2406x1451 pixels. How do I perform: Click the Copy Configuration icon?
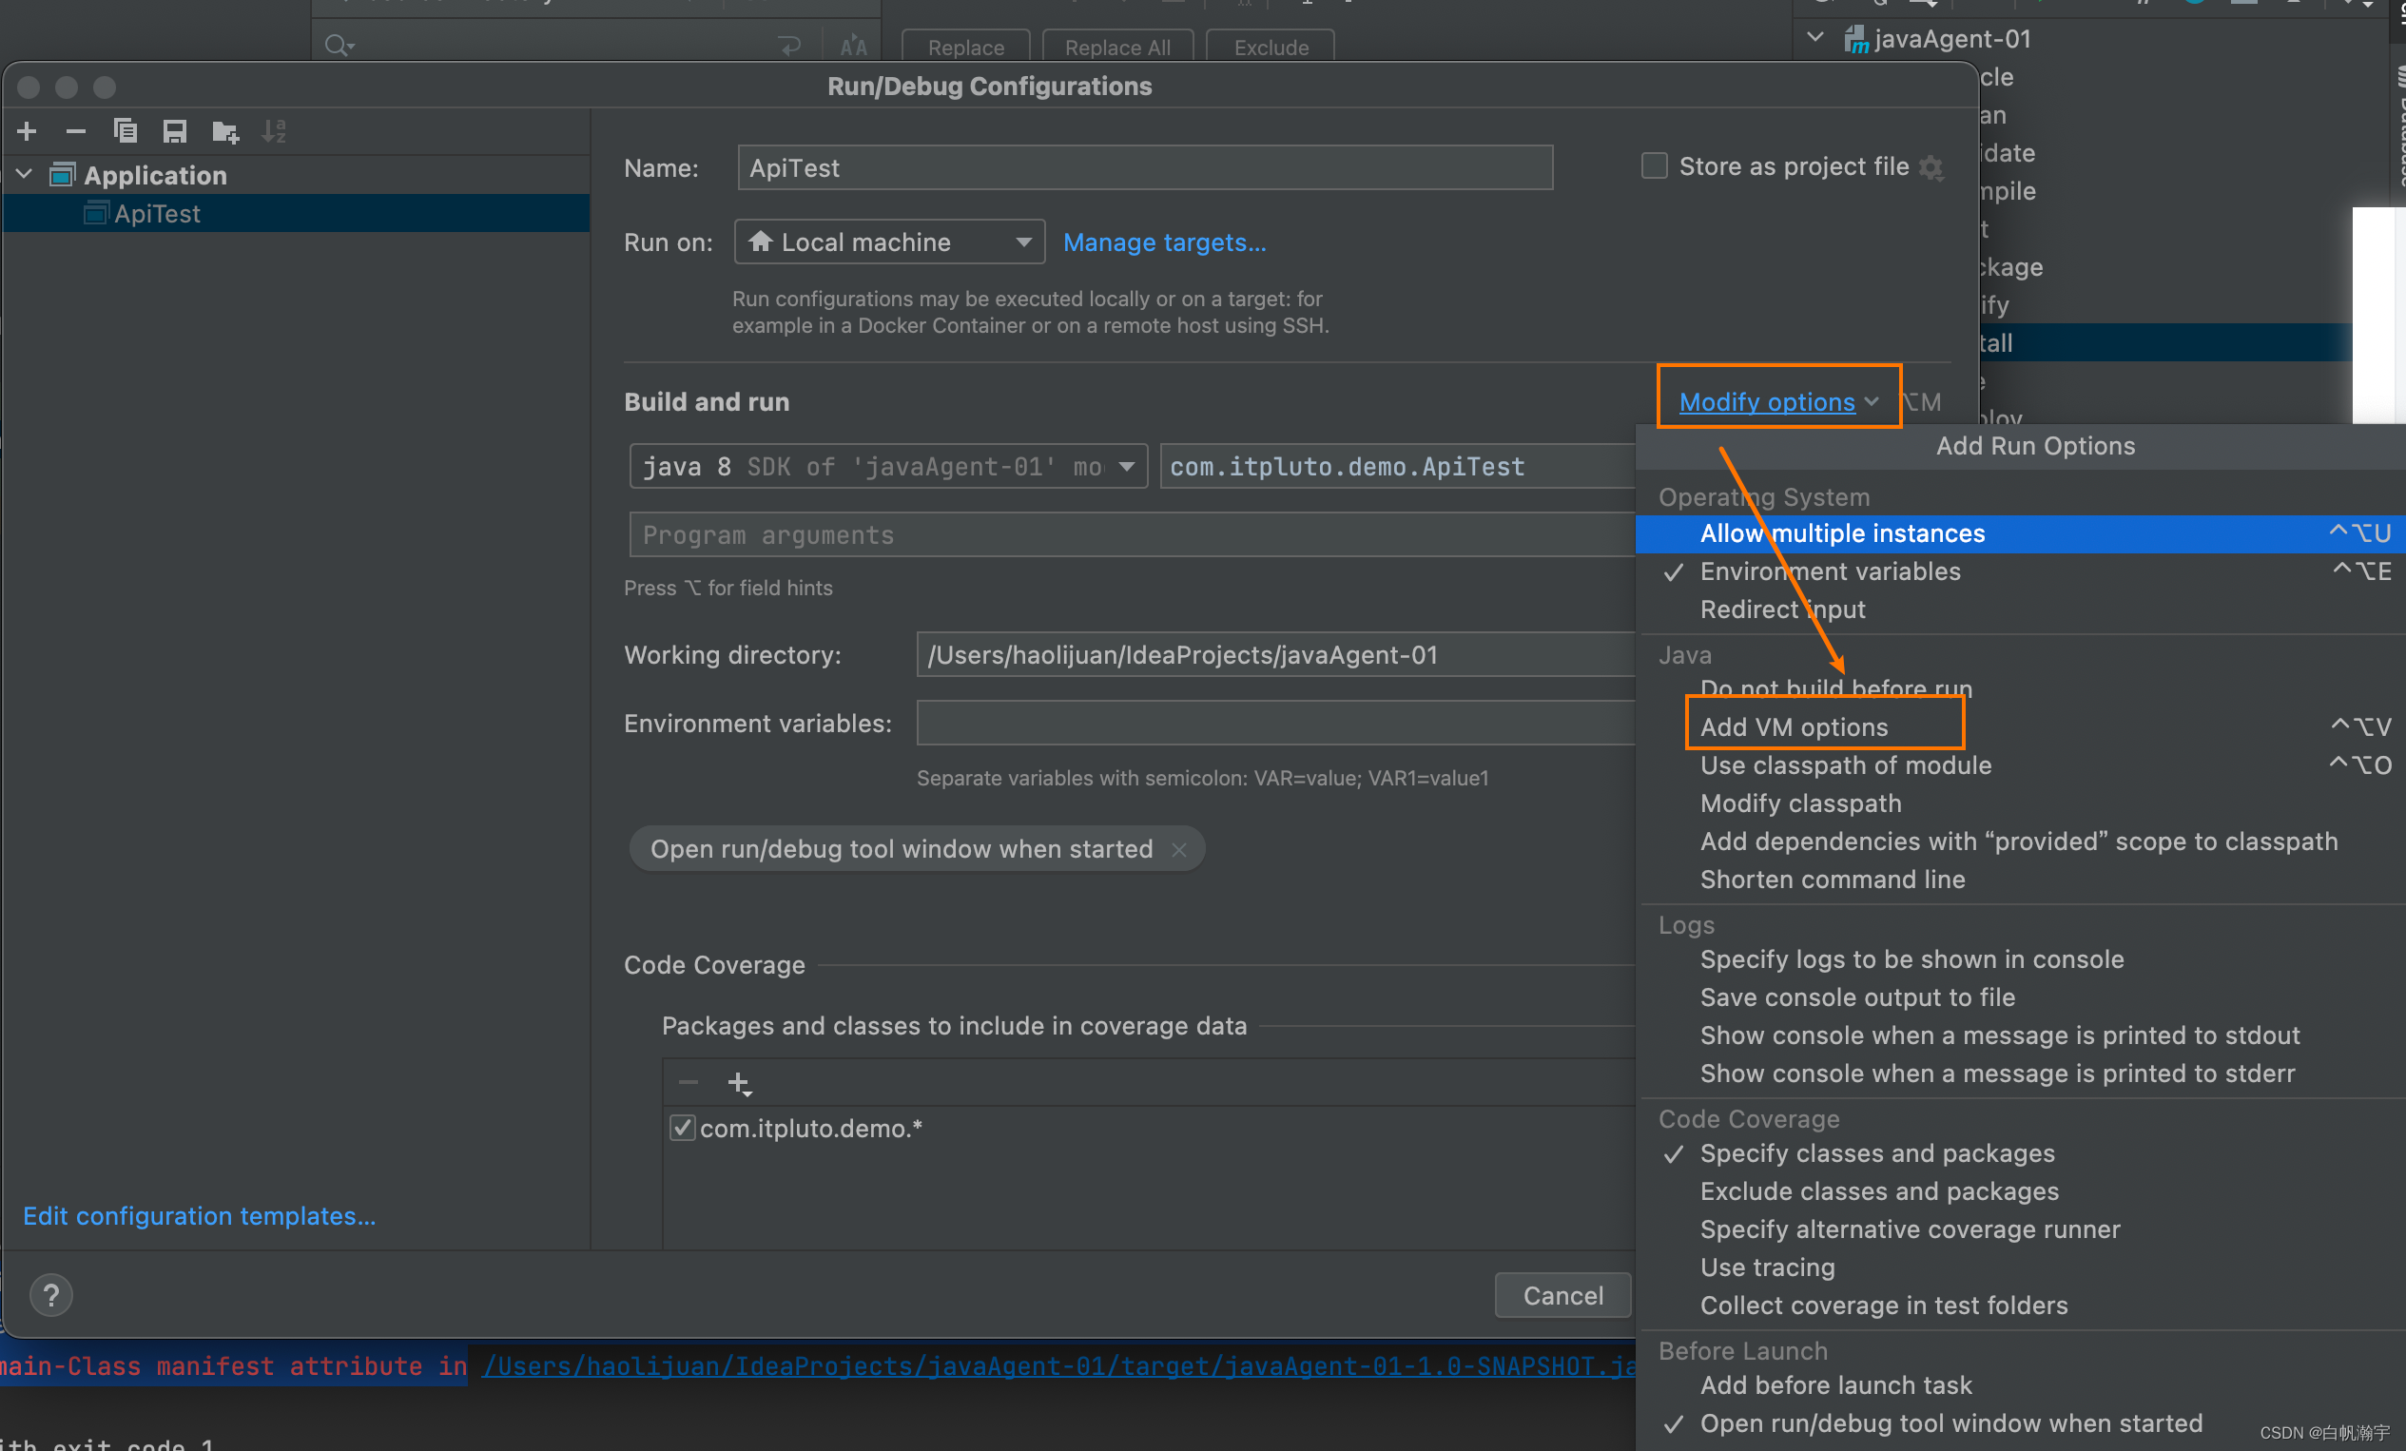125,131
